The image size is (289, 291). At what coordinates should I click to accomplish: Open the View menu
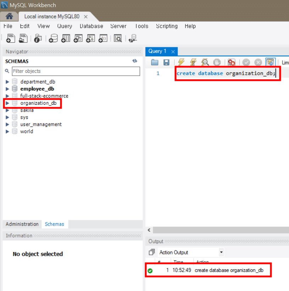(x=44, y=26)
